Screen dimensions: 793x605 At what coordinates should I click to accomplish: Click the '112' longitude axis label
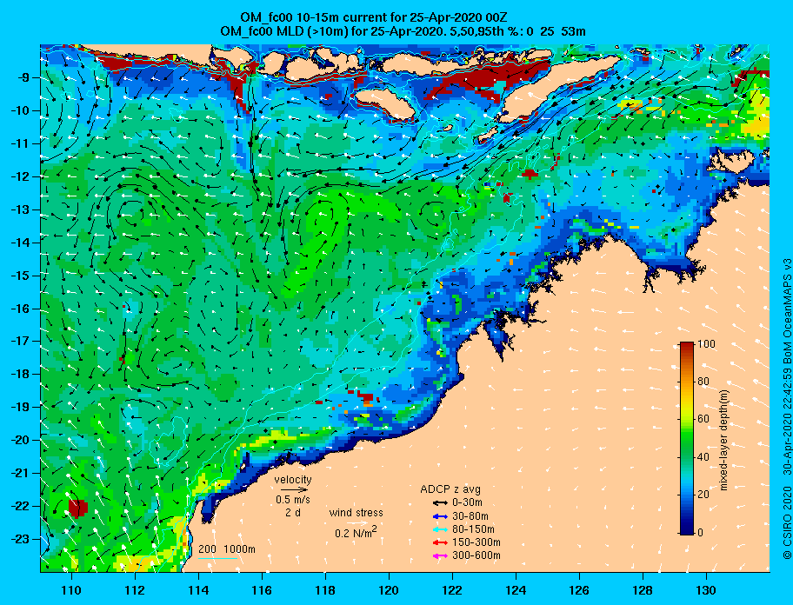point(135,590)
